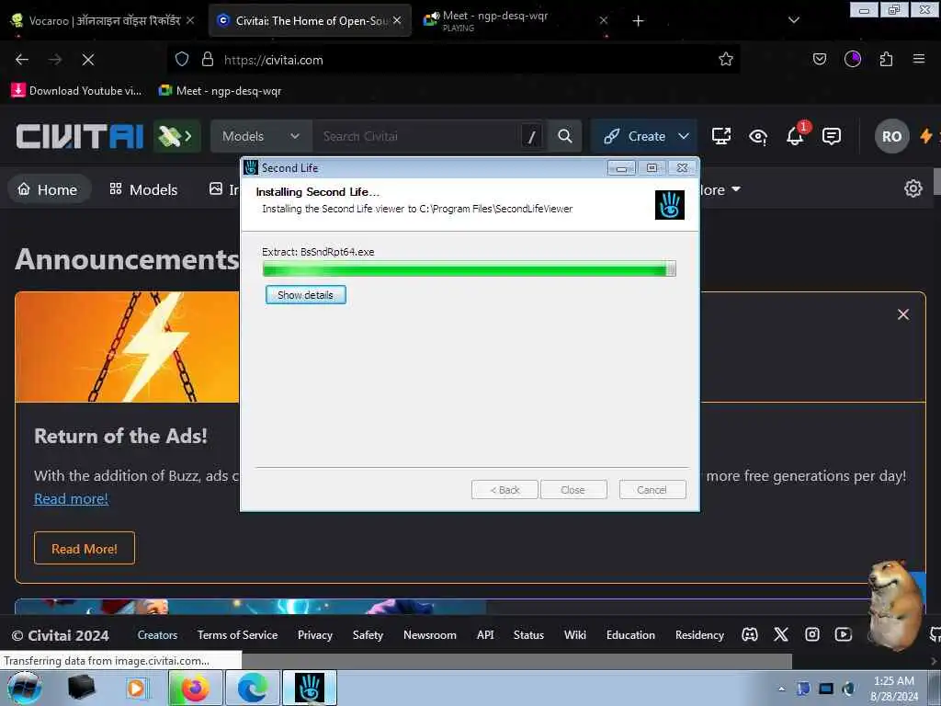The image size is (941, 706).
Task: Open Pocket save icon in Firefox toolbar
Action: (819, 59)
